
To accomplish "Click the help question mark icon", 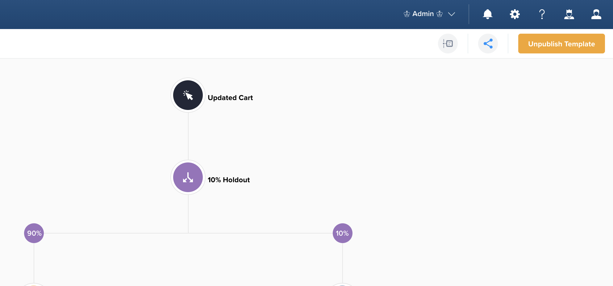I will pos(542,14).
